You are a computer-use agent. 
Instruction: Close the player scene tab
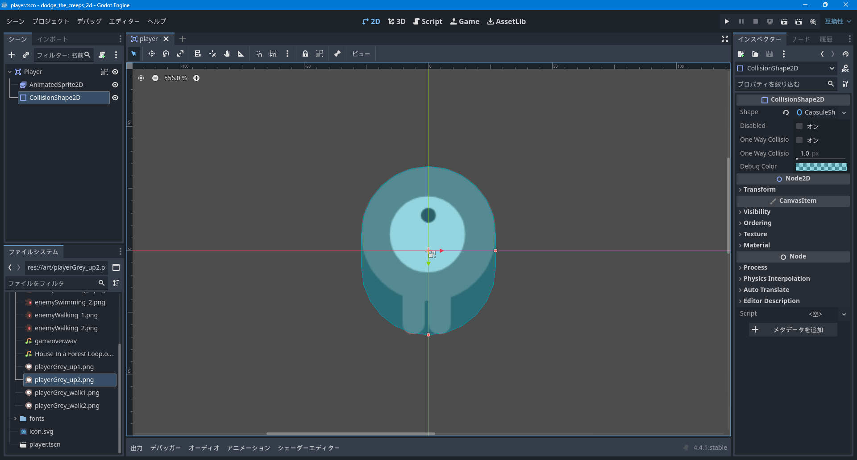[x=166, y=39]
